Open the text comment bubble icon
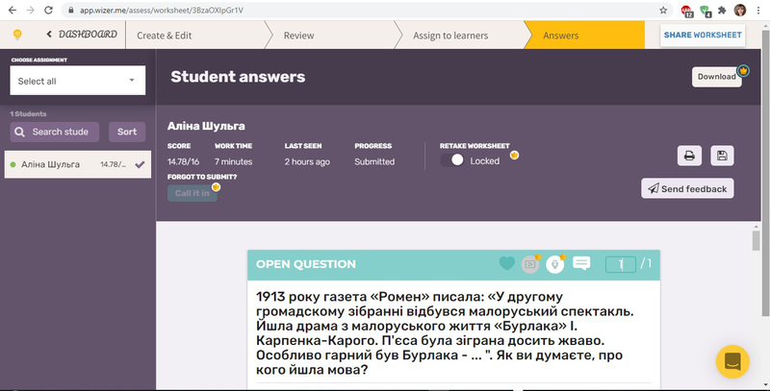The height and width of the screenshot is (391, 770). 581,263
